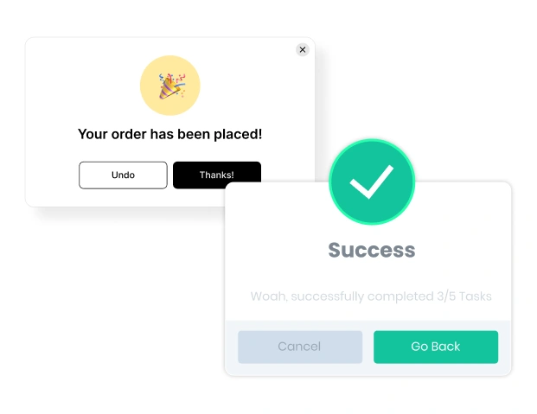Click "Your order has been placed!" heading
The height and width of the screenshot is (414, 537).
(169, 134)
